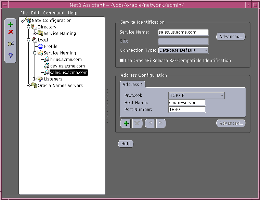Screen dimensions: 260x200
Task: Click the green plus create icon in left toolbar
Action: pos(11,24)
